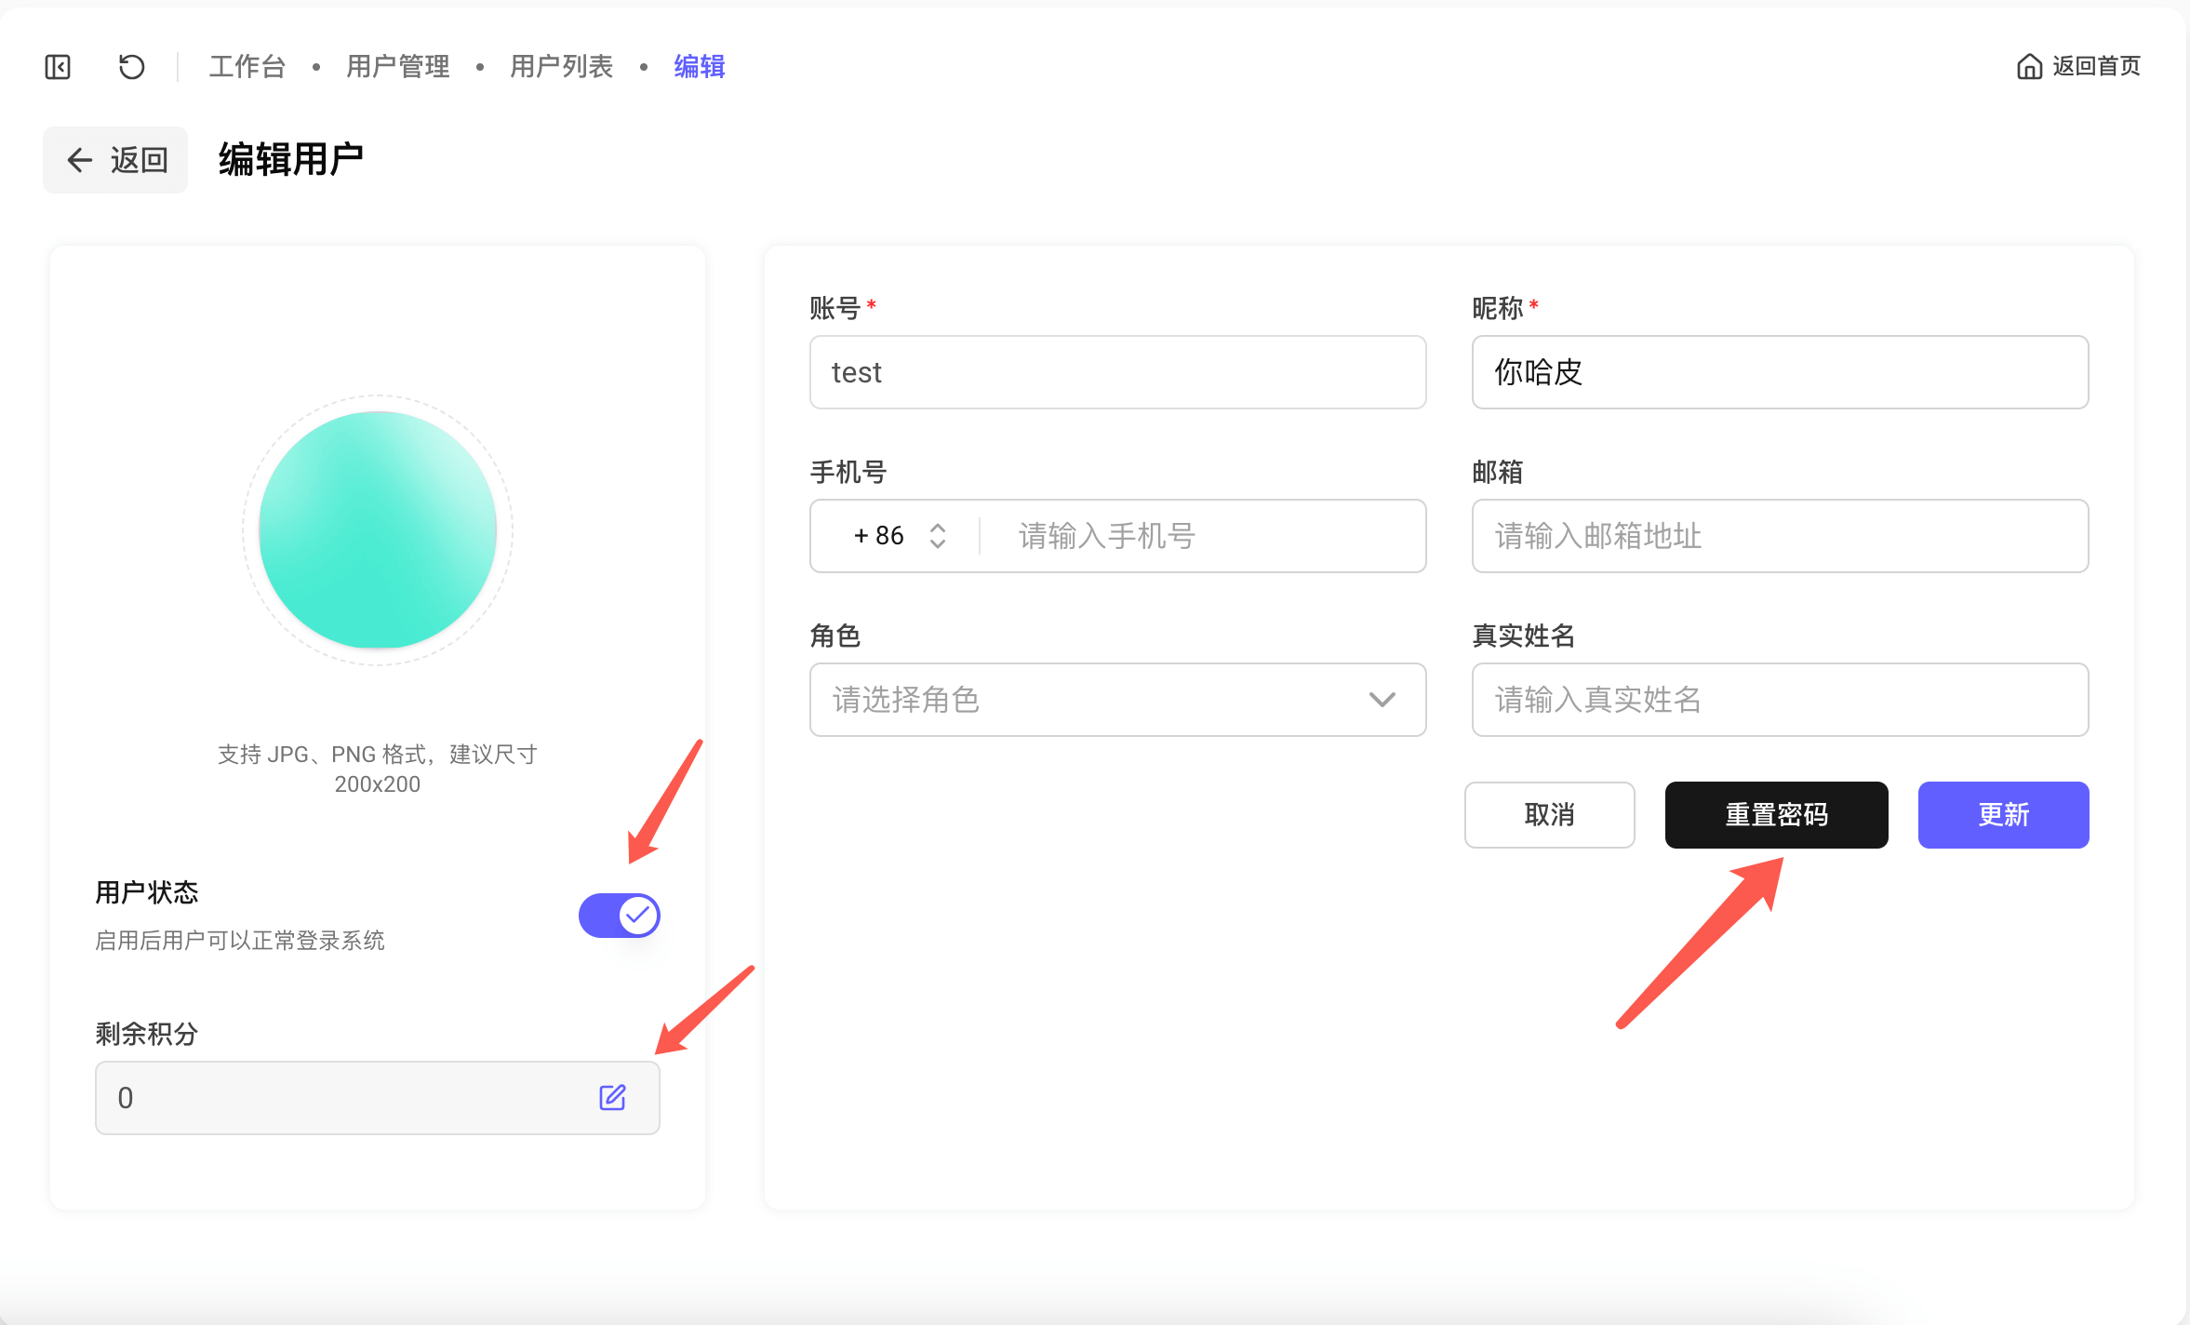Click the 重置密码 button
Viewport: 2190px width, 1325px height.
[1776, 815]
